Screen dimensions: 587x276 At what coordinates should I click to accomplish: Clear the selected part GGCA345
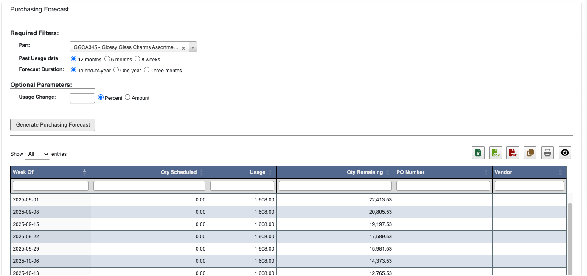click(183, 47)
